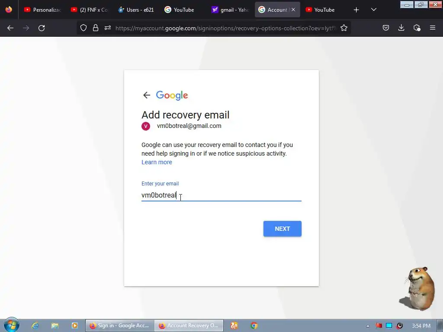Click the hamster desktop mascot
The image size is (443, 332).
pos(418,288)
